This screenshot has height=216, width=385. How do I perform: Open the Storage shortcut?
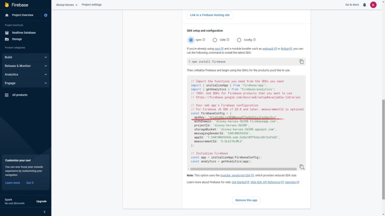pyautogui.click(x=17, y=39)
